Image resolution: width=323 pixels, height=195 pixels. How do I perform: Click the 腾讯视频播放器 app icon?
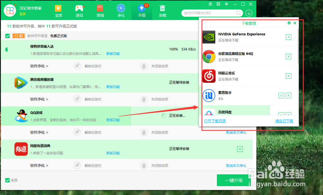(21, 83)
